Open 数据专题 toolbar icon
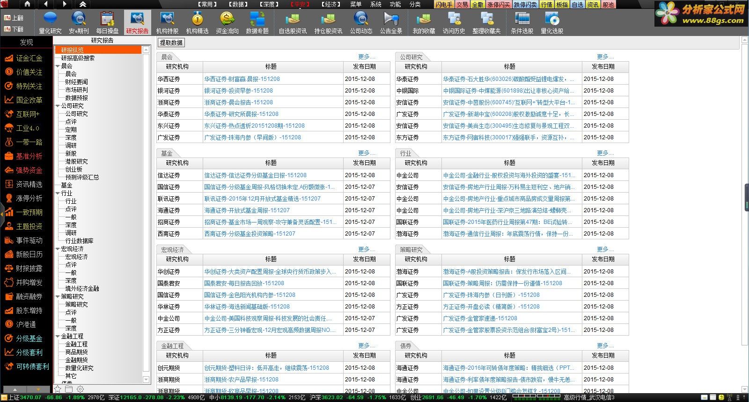The width and height of the screenshot is (749, 402). click(x=257, y=22)
